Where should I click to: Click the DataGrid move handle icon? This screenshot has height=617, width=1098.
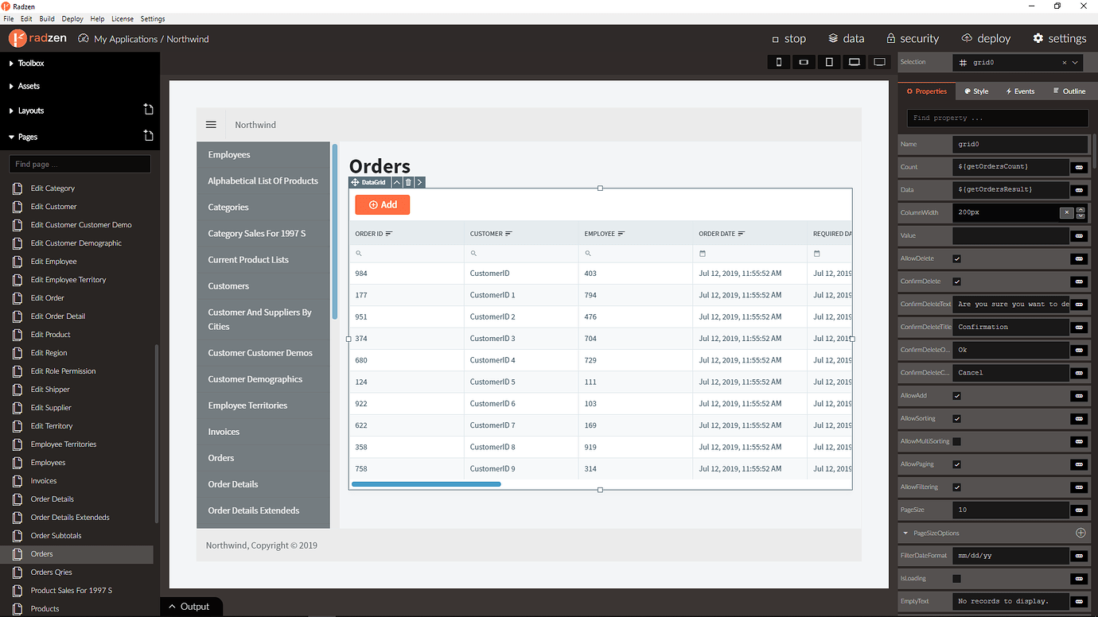355,182
